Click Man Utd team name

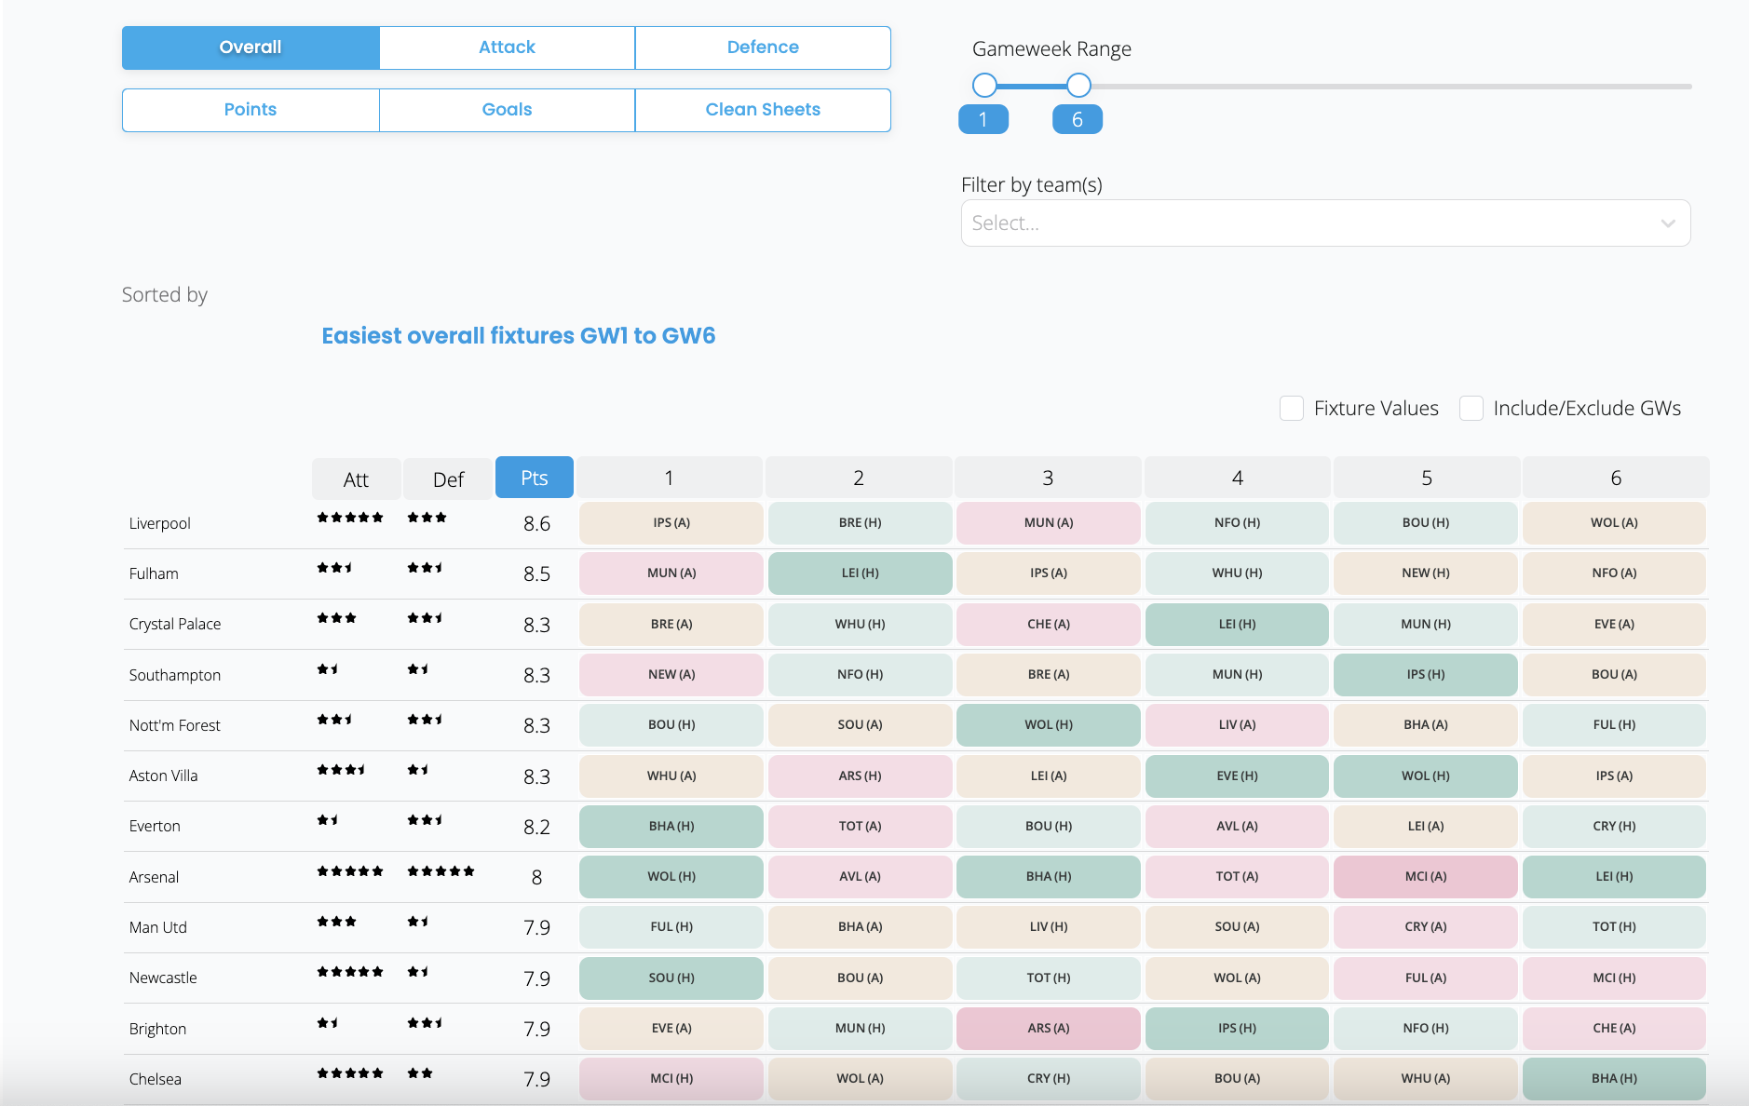[x=158, y=927]
